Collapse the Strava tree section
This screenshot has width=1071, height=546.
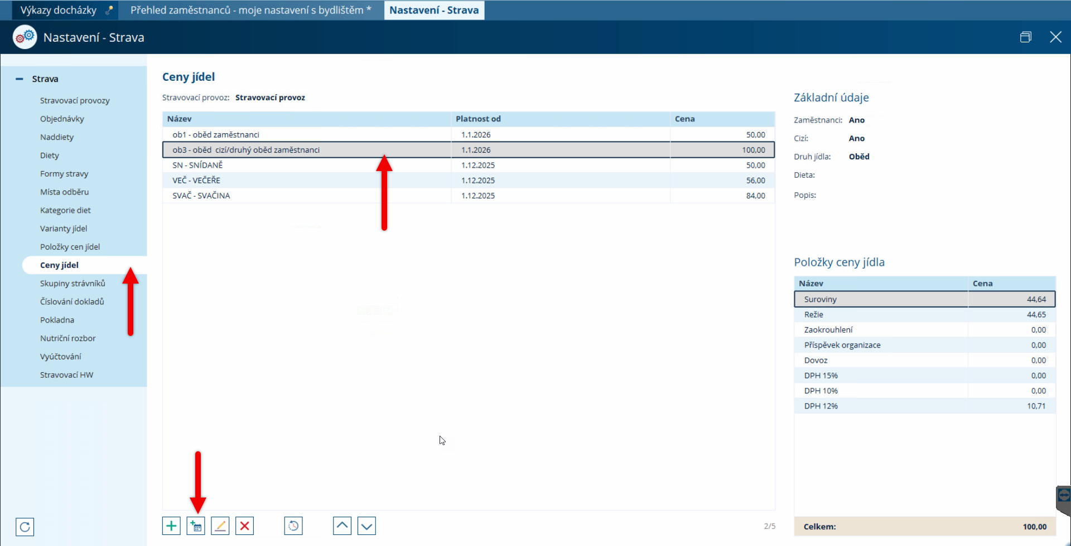pos(20,79)
